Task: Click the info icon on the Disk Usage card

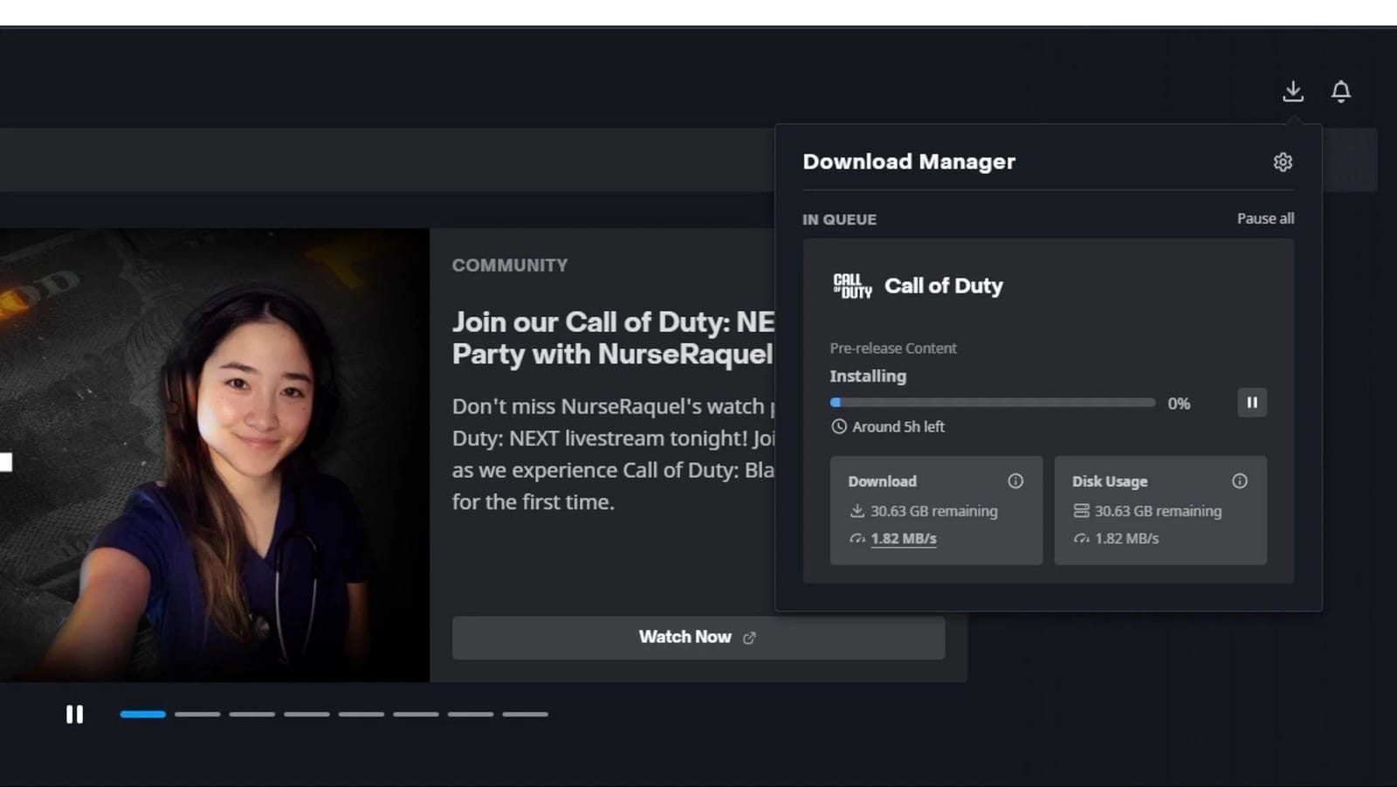Action: 1239,480
